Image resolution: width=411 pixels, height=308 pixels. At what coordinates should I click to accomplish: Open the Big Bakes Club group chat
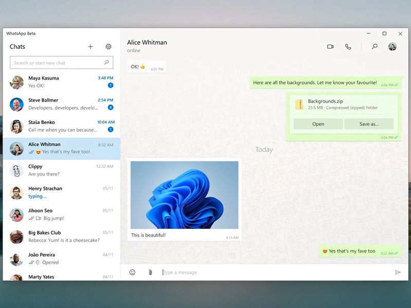coord(62,237)
